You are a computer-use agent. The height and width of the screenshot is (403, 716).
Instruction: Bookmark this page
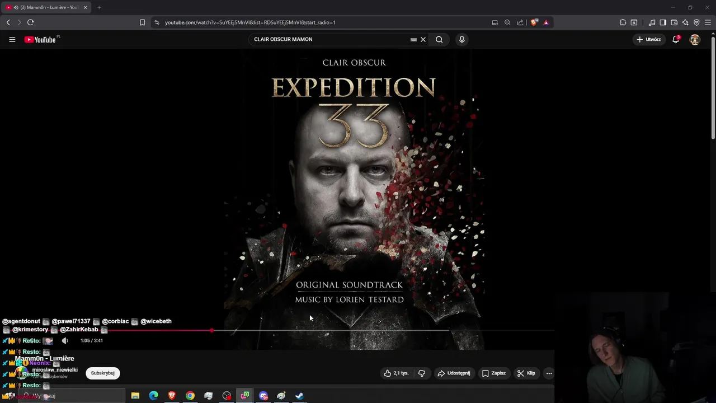click(142, 22)
